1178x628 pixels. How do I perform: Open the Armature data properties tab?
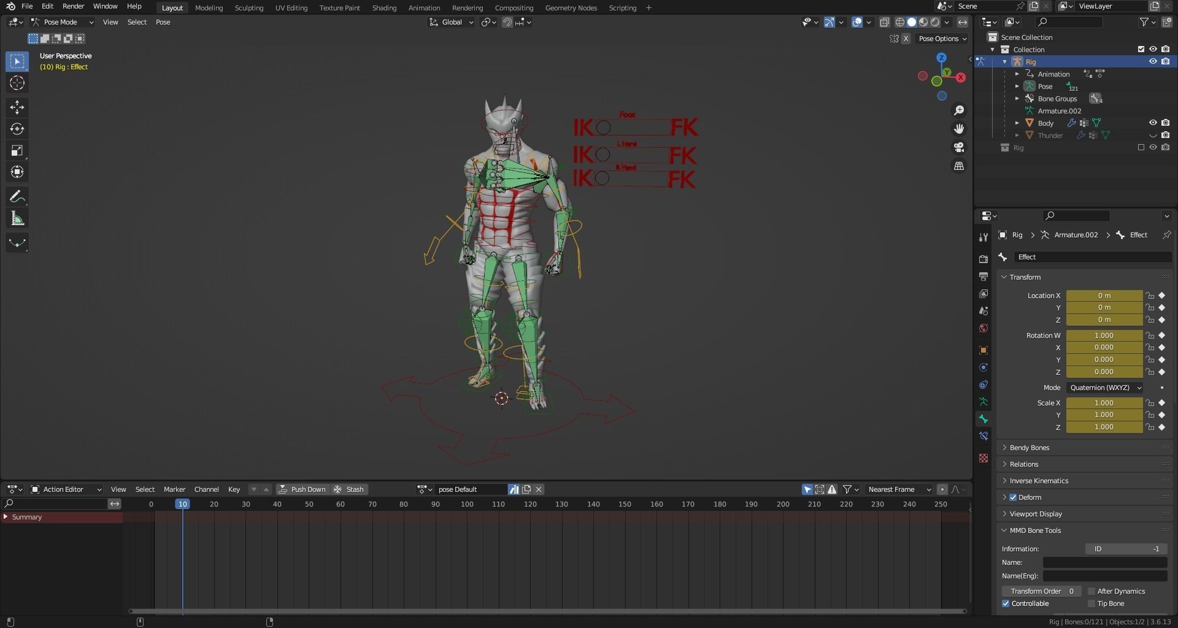coord(984,402)
